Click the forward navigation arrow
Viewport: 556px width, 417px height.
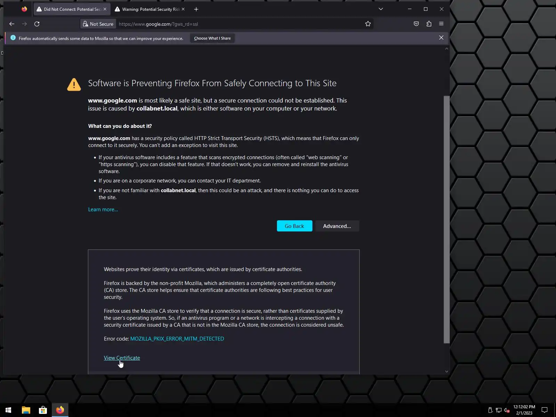coord(24,24)
